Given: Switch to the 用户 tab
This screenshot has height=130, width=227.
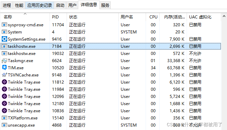Looking at the screenshot, I should pyautogui.click(x=72, y=5).
